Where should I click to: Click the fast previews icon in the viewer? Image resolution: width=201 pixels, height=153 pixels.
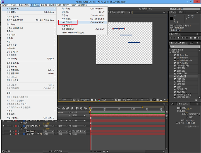pyautogui.click(x=154, y=100)
